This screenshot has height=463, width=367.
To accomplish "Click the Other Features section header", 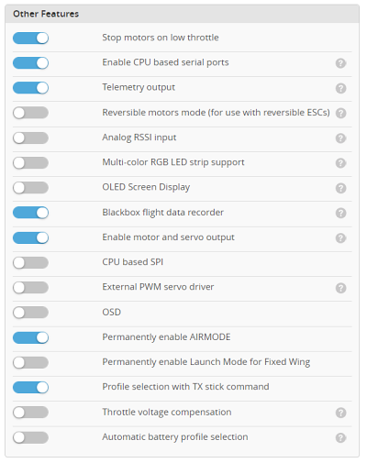I will 183,14.
